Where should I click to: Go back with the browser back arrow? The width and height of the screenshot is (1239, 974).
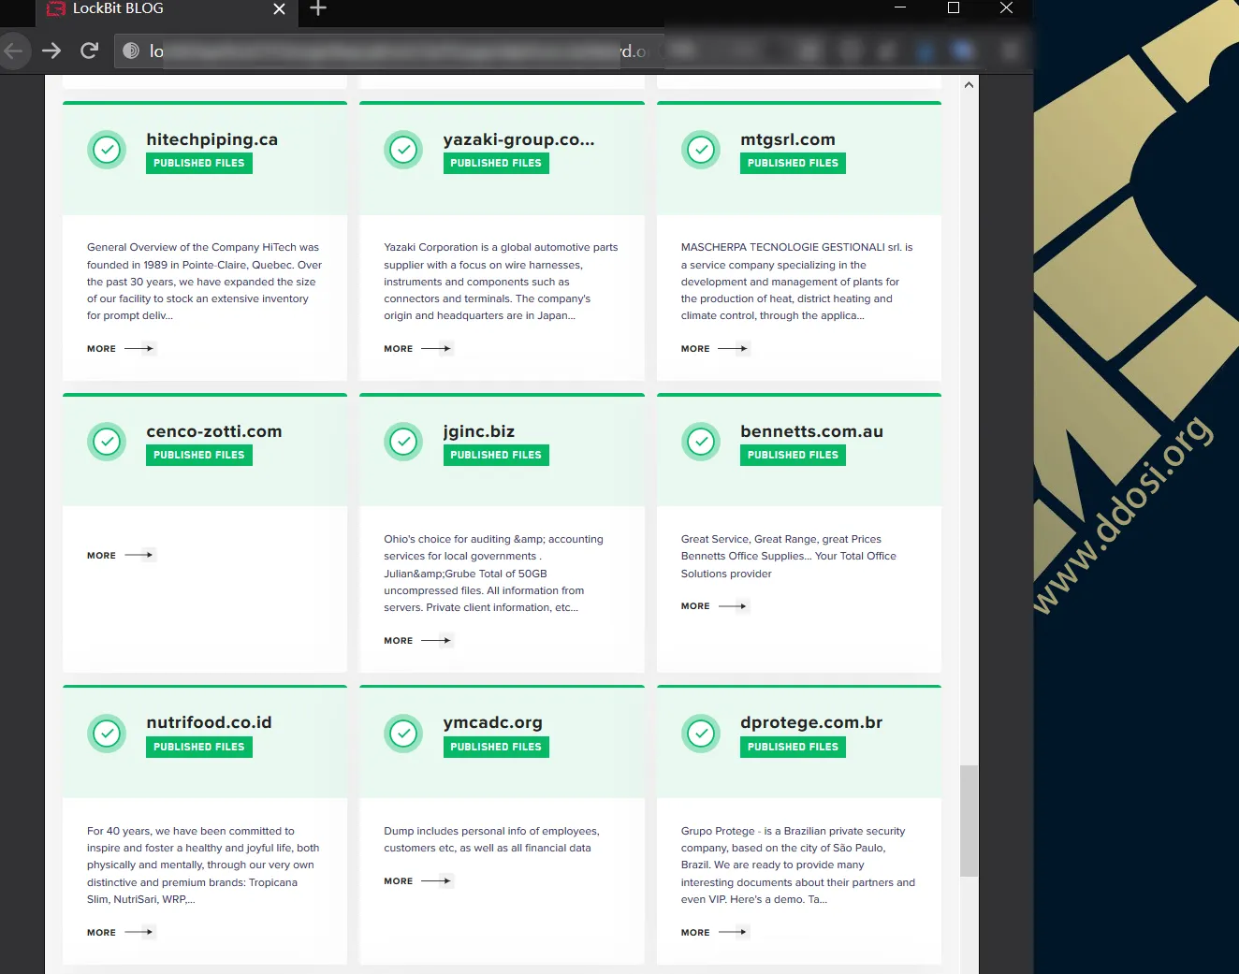(x=13, y=51)
